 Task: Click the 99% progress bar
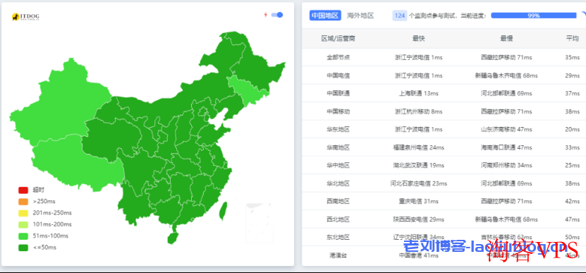point(534,16)
